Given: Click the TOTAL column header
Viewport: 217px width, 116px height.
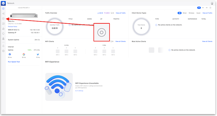Looking at the screenshot, I should click(204, 19).
